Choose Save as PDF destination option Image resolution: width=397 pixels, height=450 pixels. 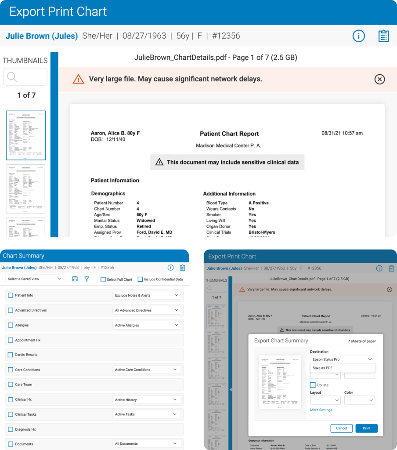323,368
